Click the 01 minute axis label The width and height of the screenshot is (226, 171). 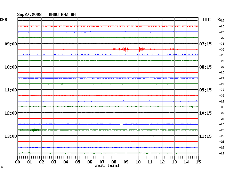click(x=30, y=162)
